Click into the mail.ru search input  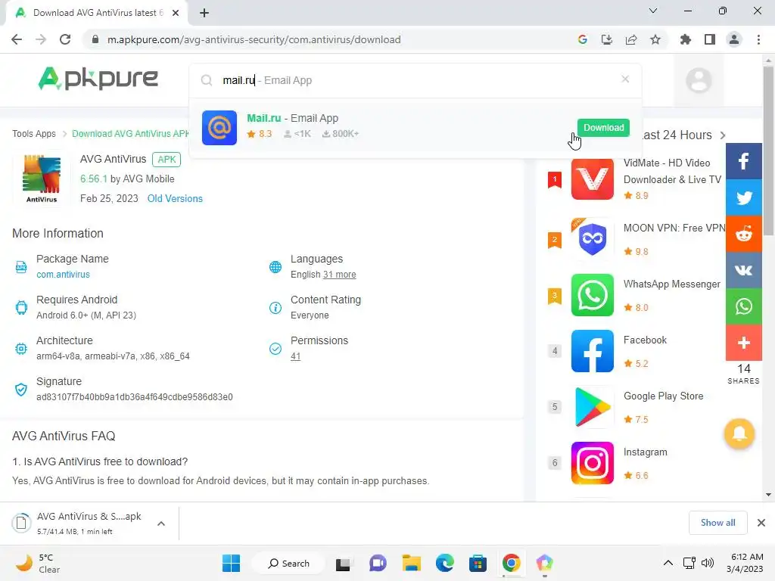tap(416, 80)
